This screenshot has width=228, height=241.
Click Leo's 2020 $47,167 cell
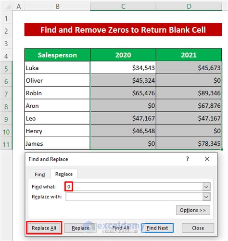123,118
